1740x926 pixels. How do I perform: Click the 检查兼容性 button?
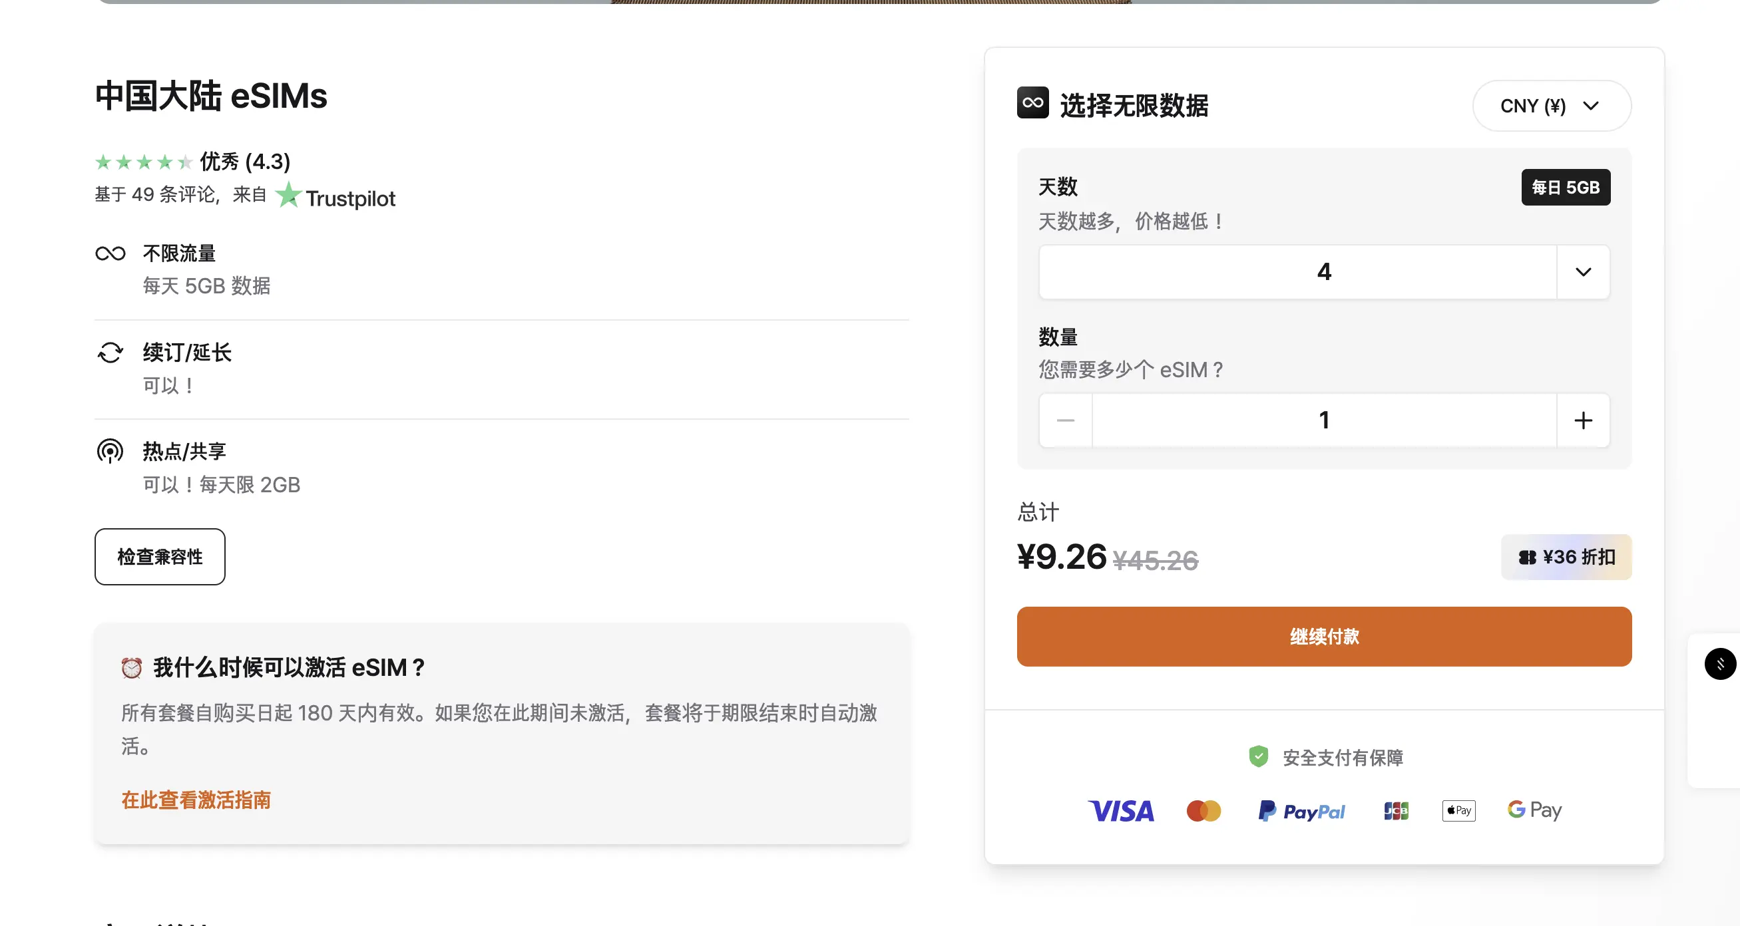[160, 557]
